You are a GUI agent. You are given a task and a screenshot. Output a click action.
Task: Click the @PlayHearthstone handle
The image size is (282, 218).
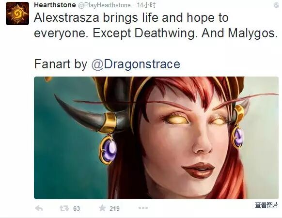pos(104,5)
